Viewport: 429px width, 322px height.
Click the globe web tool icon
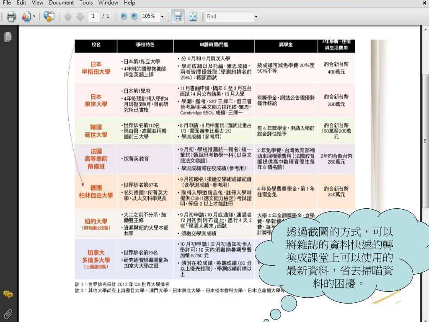49,16
